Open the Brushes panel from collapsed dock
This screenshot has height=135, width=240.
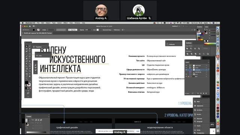click(199, 114)
